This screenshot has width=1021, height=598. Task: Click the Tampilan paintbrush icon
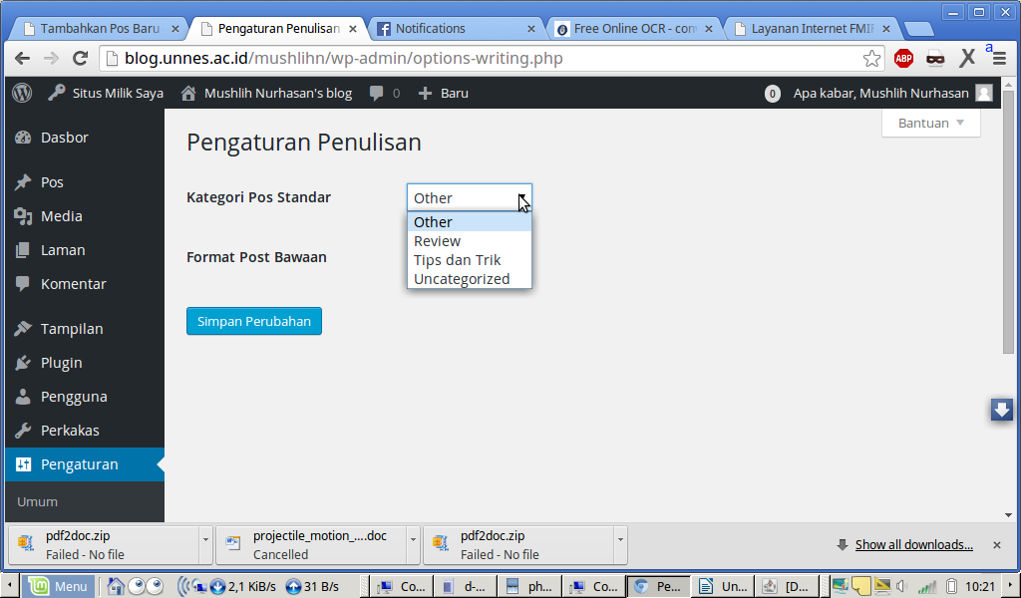(x=23, y=329)
